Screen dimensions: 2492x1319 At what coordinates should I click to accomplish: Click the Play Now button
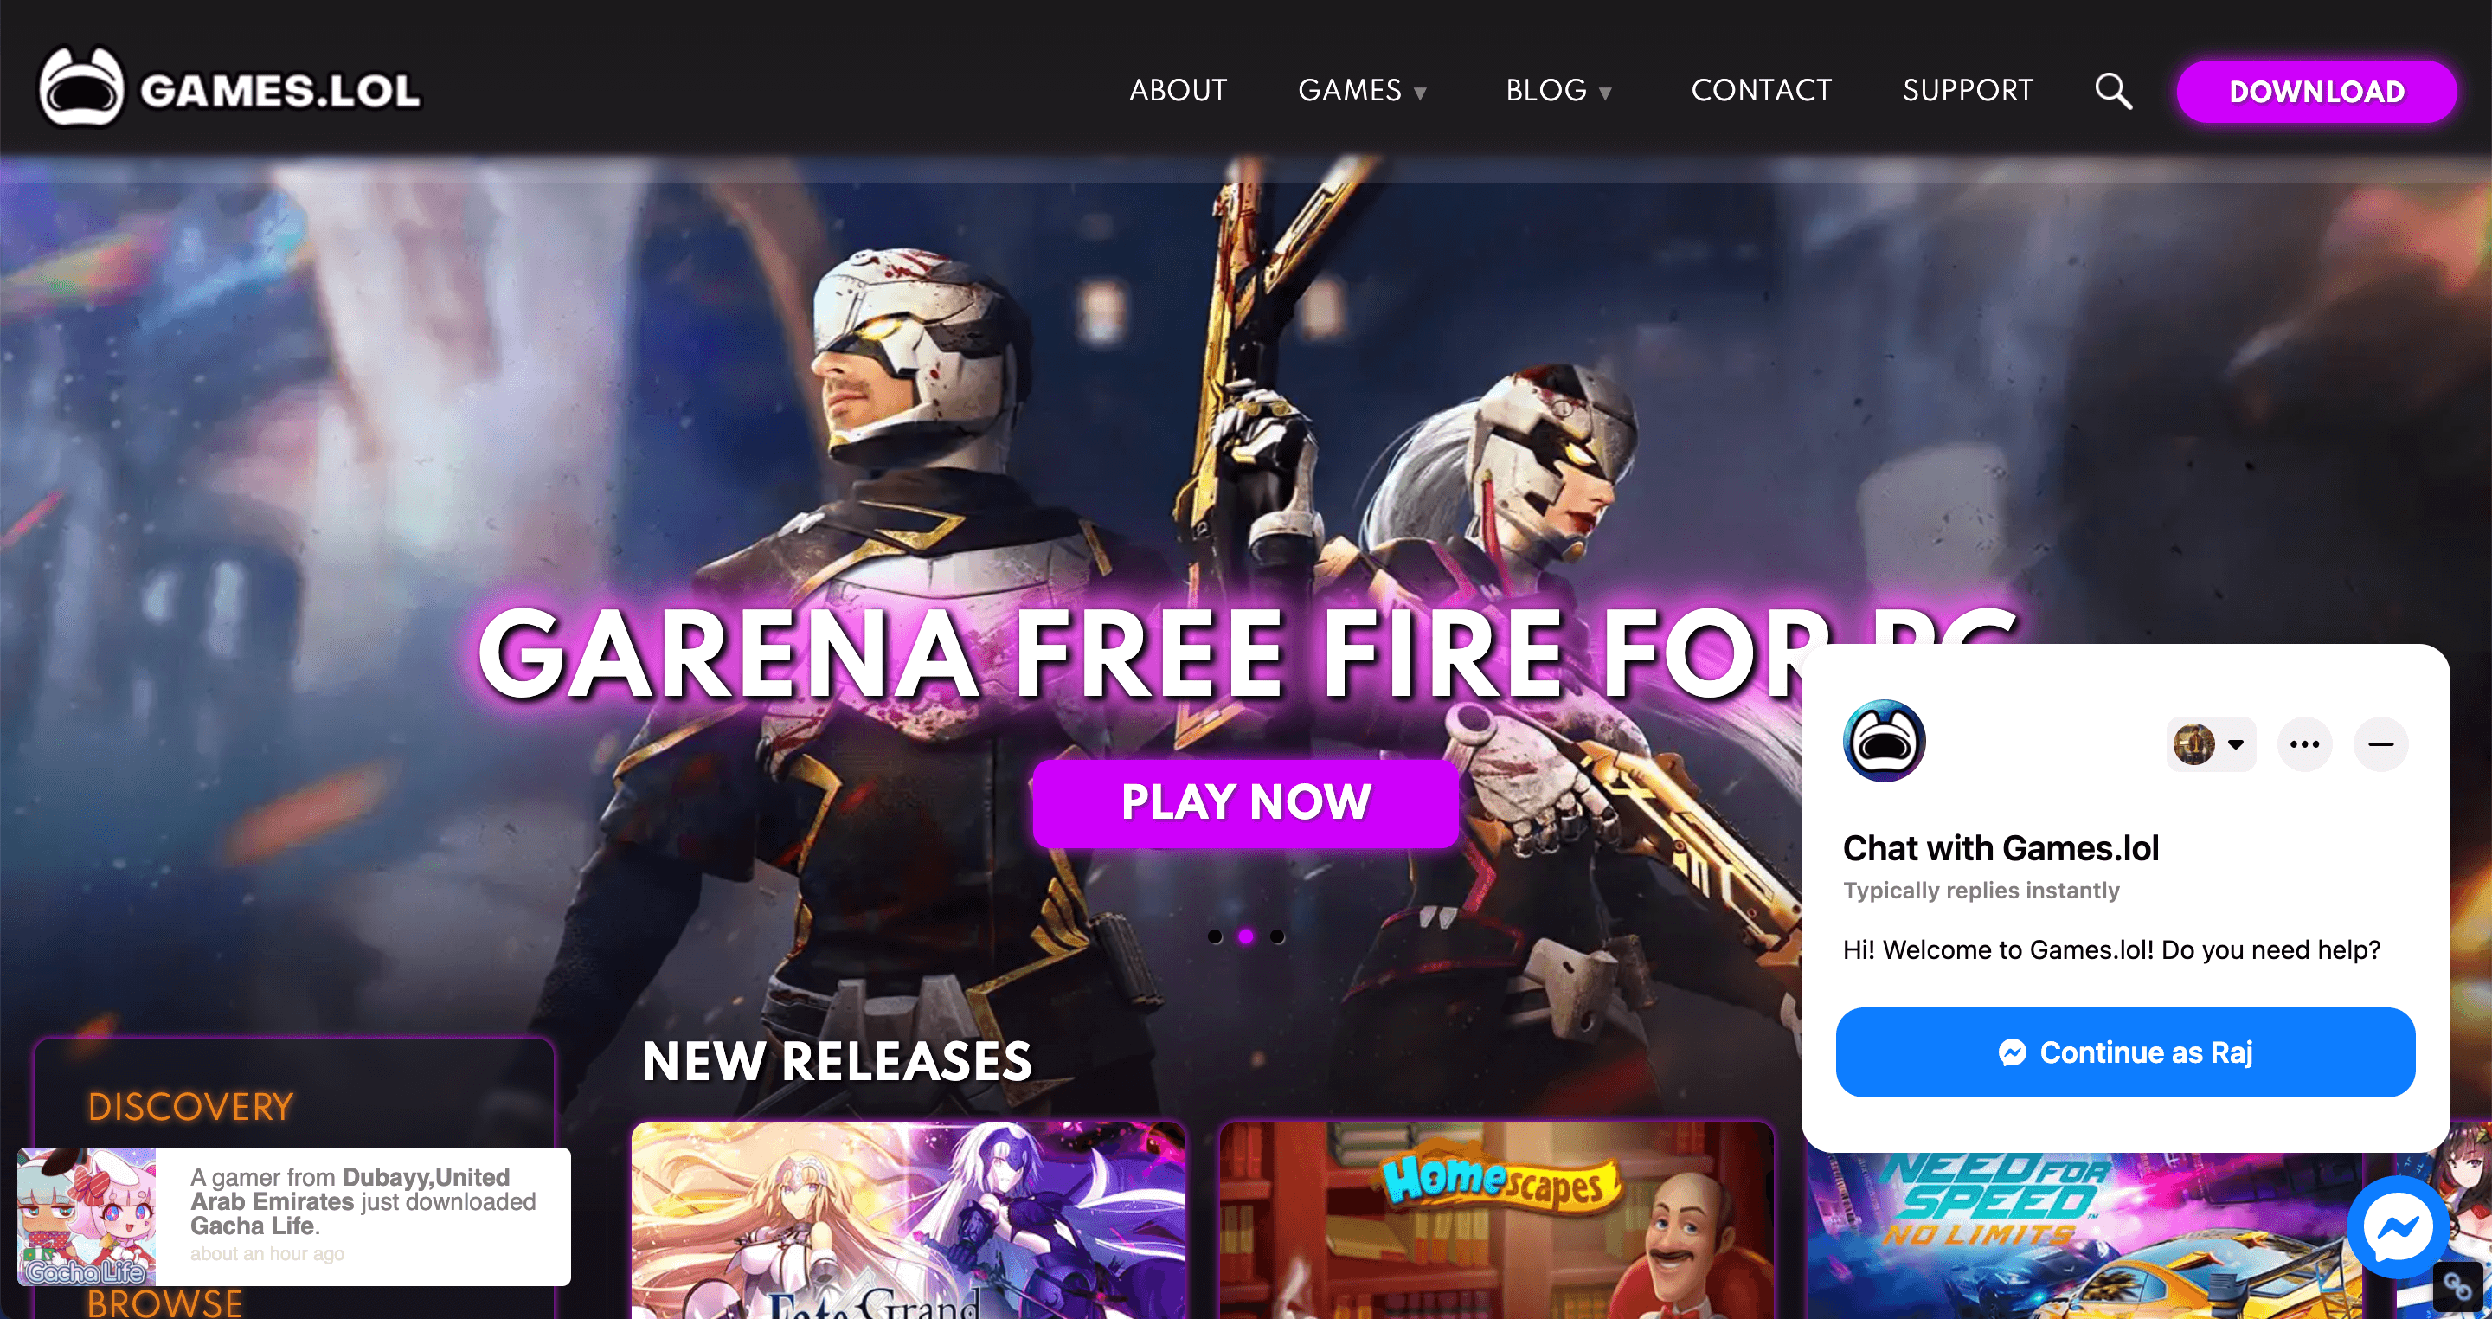click(1246, 802)
